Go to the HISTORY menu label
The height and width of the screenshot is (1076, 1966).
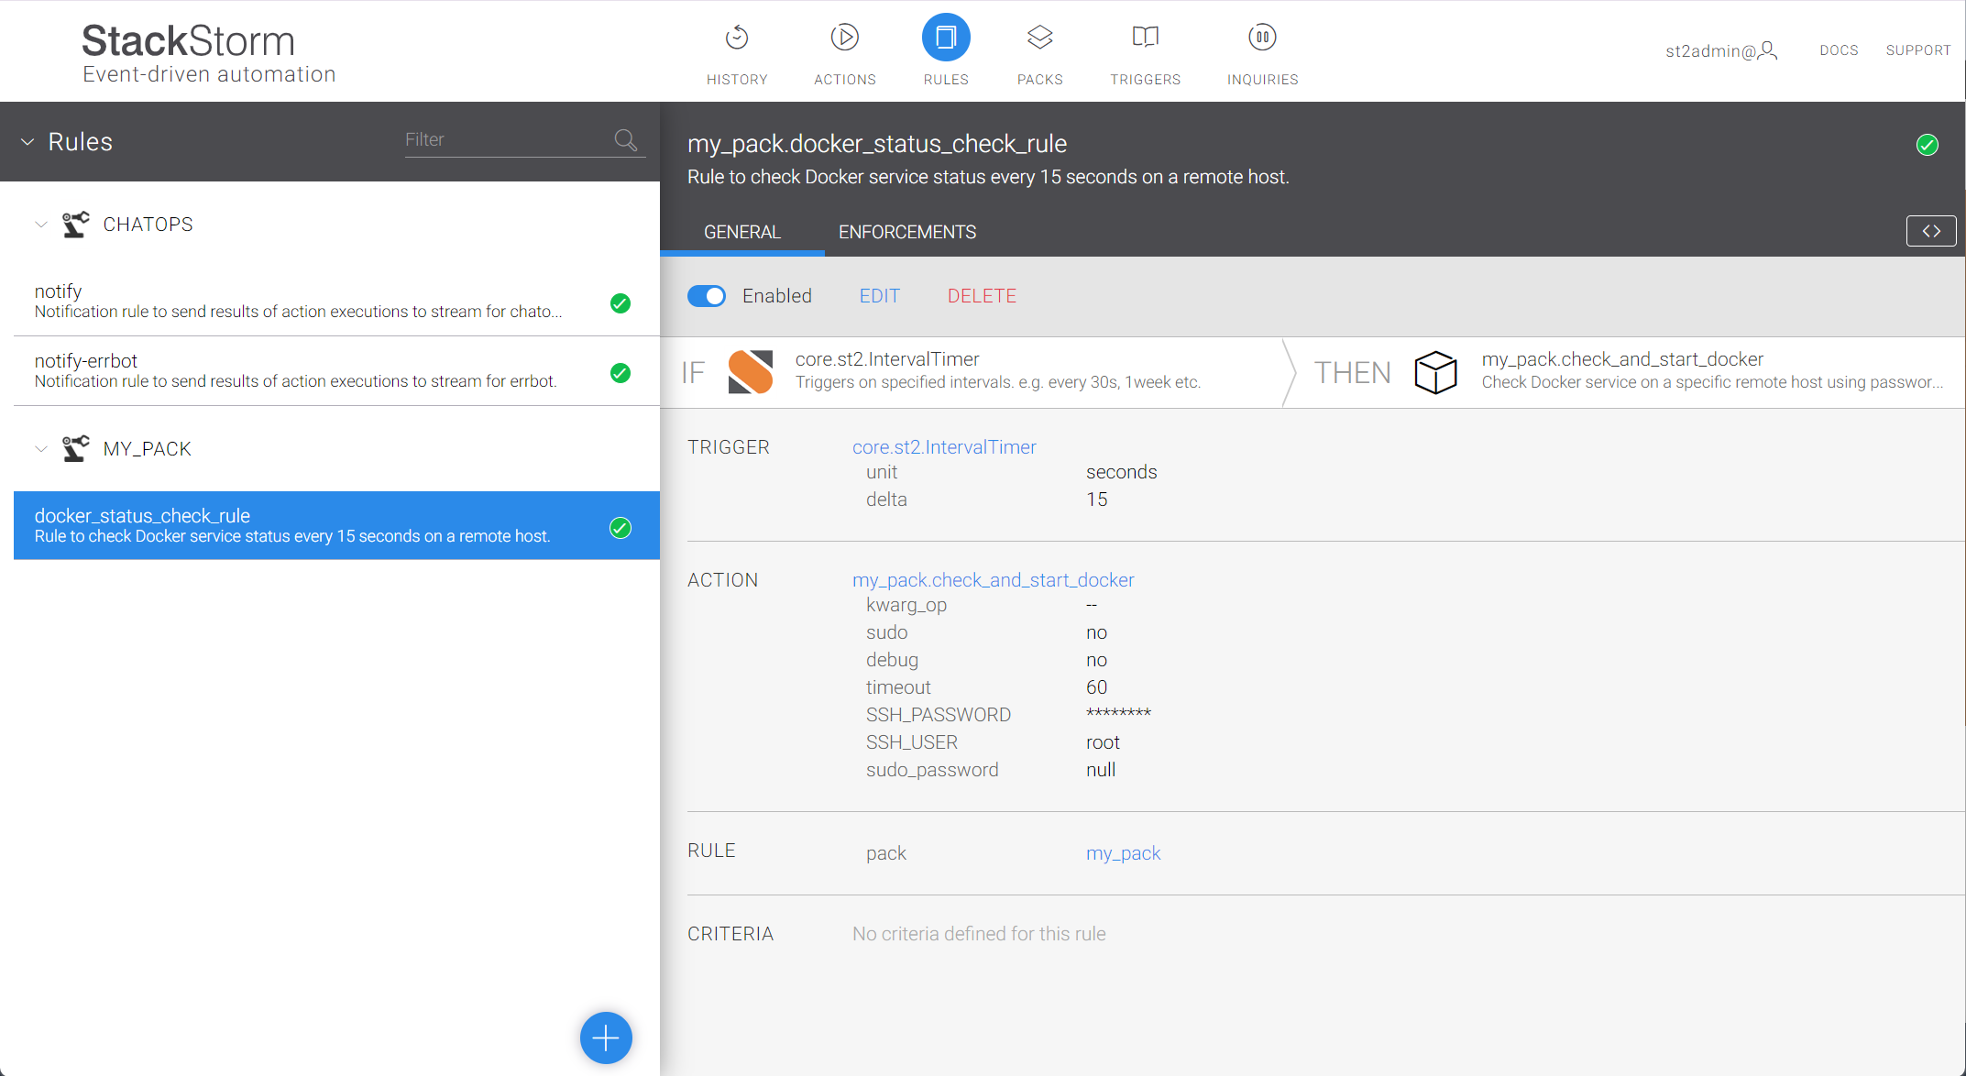coord(737,80)
